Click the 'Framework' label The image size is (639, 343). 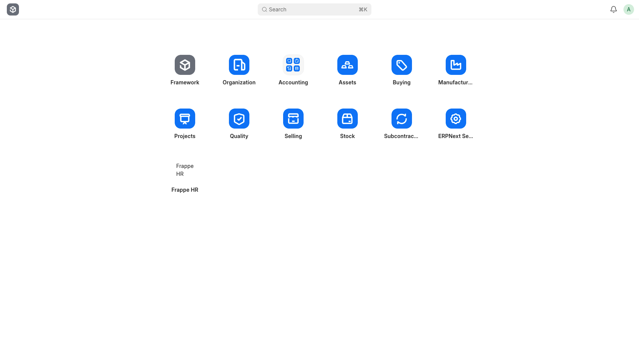point(185,82)
